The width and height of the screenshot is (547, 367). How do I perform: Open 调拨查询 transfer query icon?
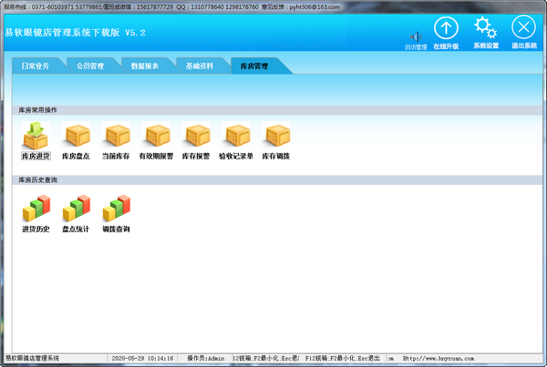coord(116,209)
